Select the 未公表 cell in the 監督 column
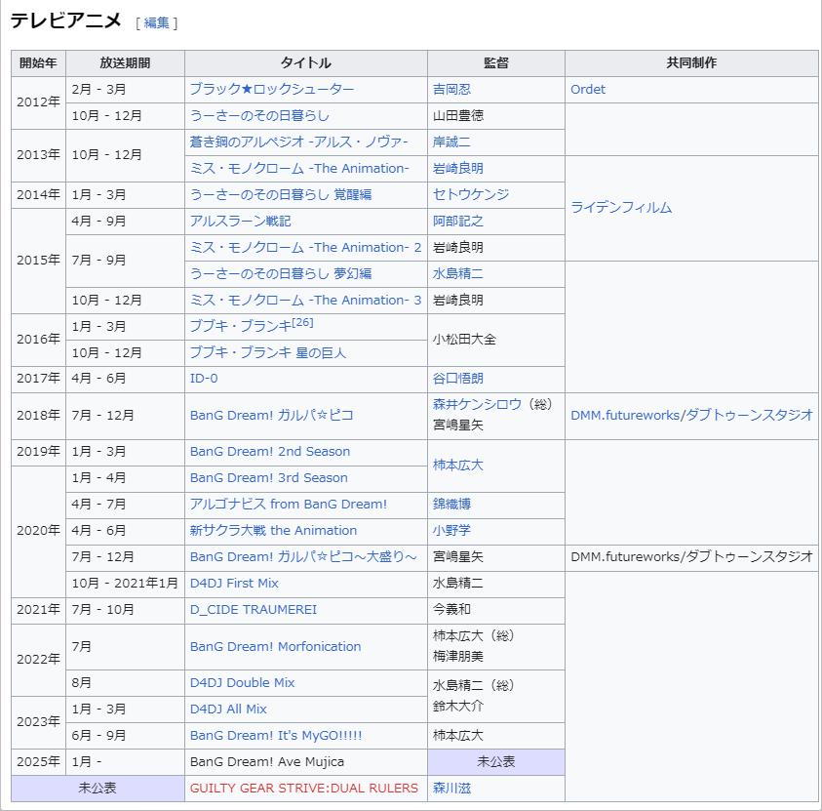 tap(496, 762)
